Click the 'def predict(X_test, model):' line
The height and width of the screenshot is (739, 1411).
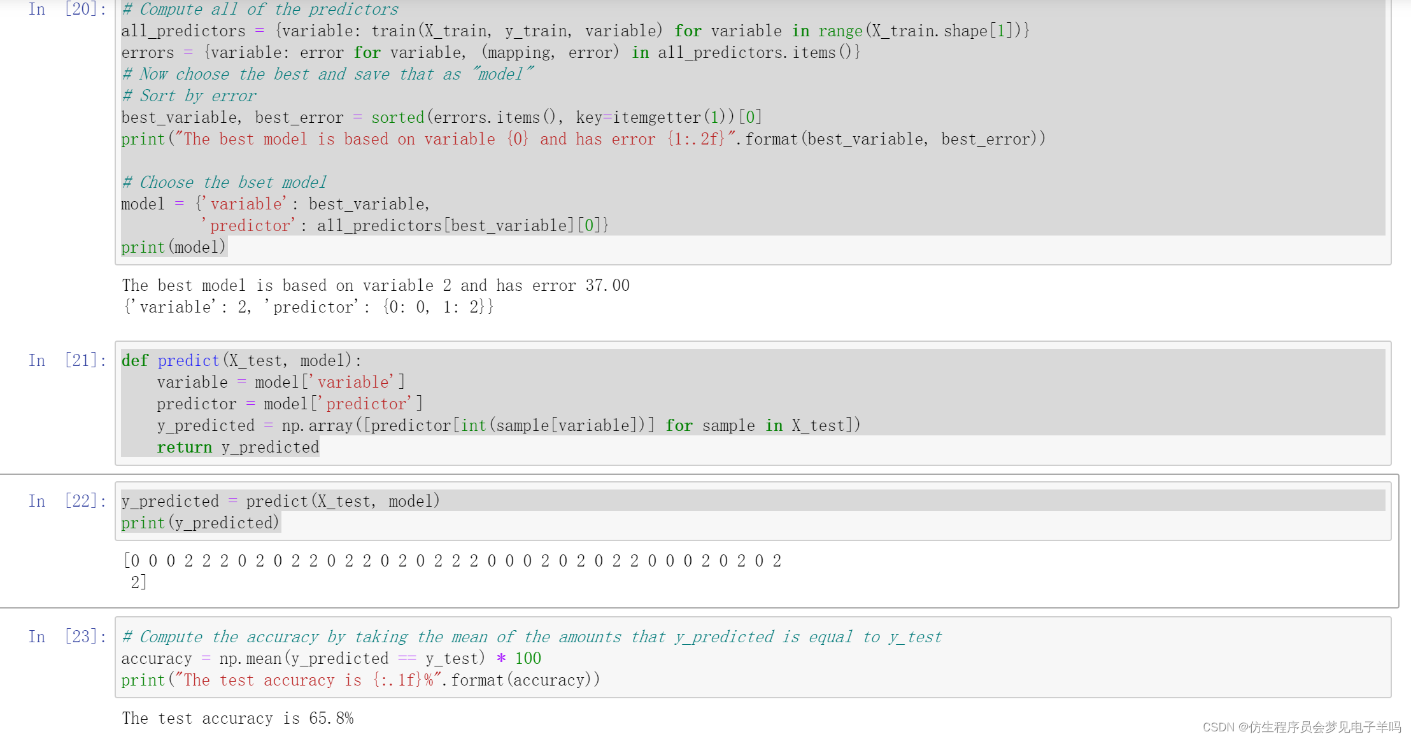click(x=241, y=360)
